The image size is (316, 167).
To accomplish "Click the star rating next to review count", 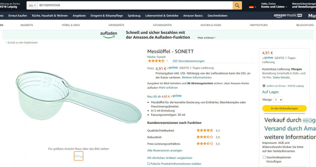I will [156, 61].
